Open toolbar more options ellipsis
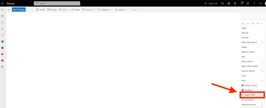Viewport: 266px width, 108px height. pos(141,10)
